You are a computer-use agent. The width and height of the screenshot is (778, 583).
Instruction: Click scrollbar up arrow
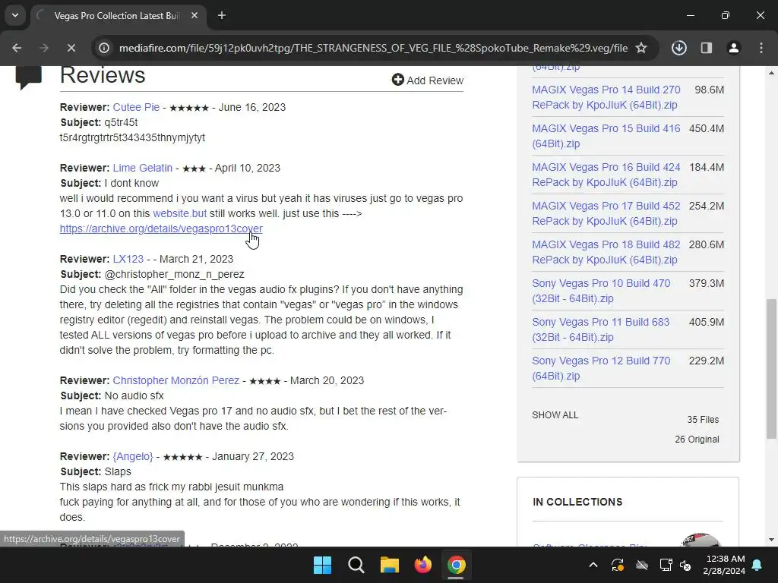(x=771, y=73)
